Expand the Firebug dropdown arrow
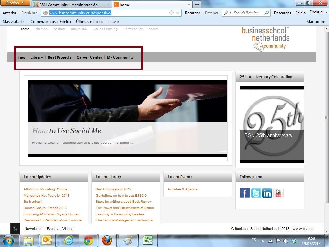Image resolution: width=329 pixels, height=247 pixels. coord(326,13)
